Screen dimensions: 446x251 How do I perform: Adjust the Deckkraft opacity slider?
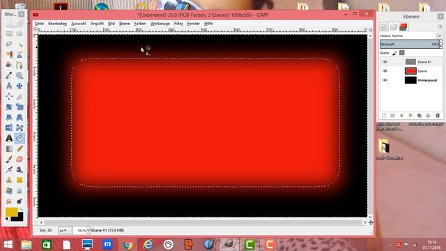point(409,44)
